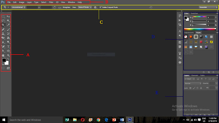Open the Paths tab

[202, 76]
